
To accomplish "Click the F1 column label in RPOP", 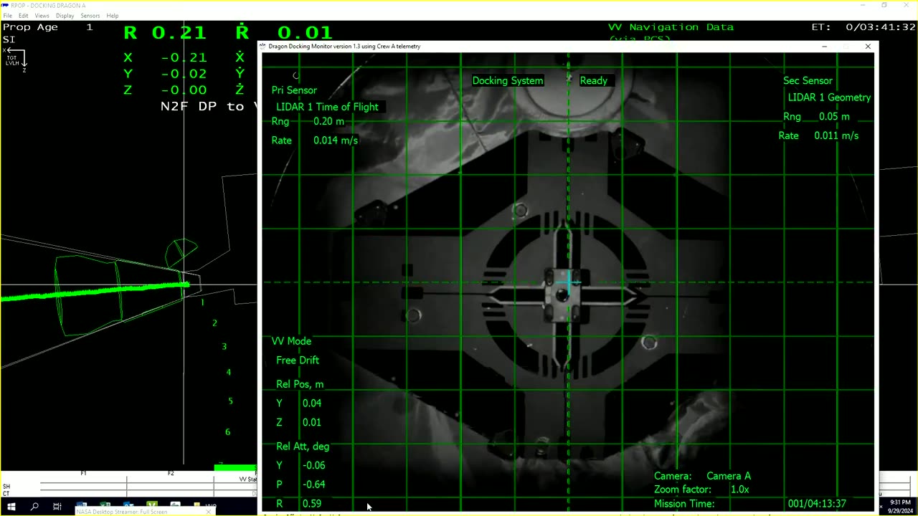I will click(x=83, y=474).
